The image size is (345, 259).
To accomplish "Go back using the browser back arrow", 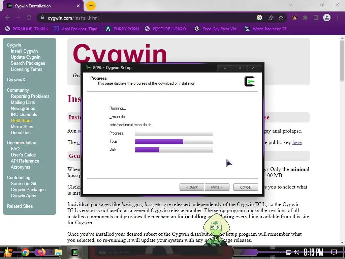I will coord(7,18).
